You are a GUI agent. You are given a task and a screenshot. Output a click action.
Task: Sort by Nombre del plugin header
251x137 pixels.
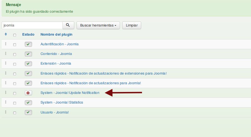coord(56,35)
